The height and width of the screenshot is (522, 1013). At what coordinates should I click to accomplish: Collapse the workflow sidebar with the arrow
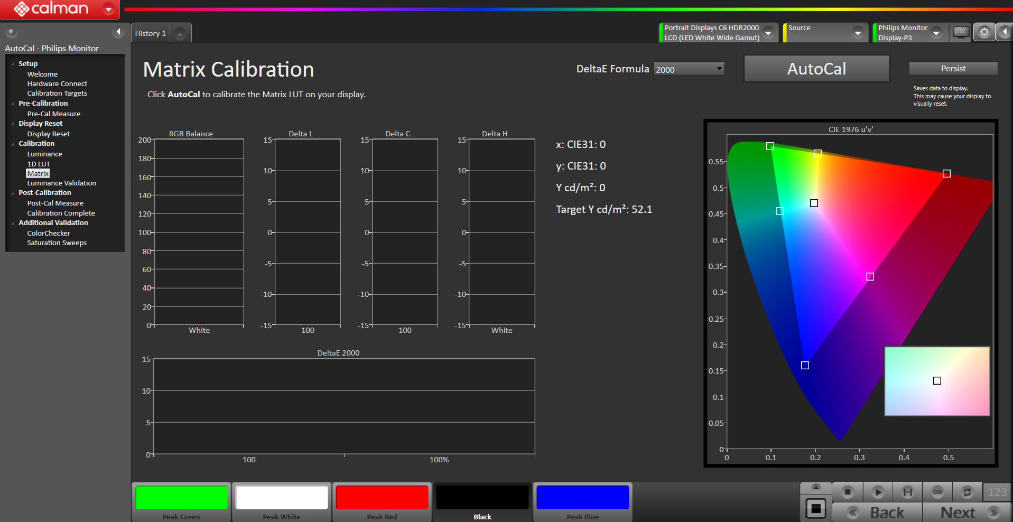[x=118, y=32]
